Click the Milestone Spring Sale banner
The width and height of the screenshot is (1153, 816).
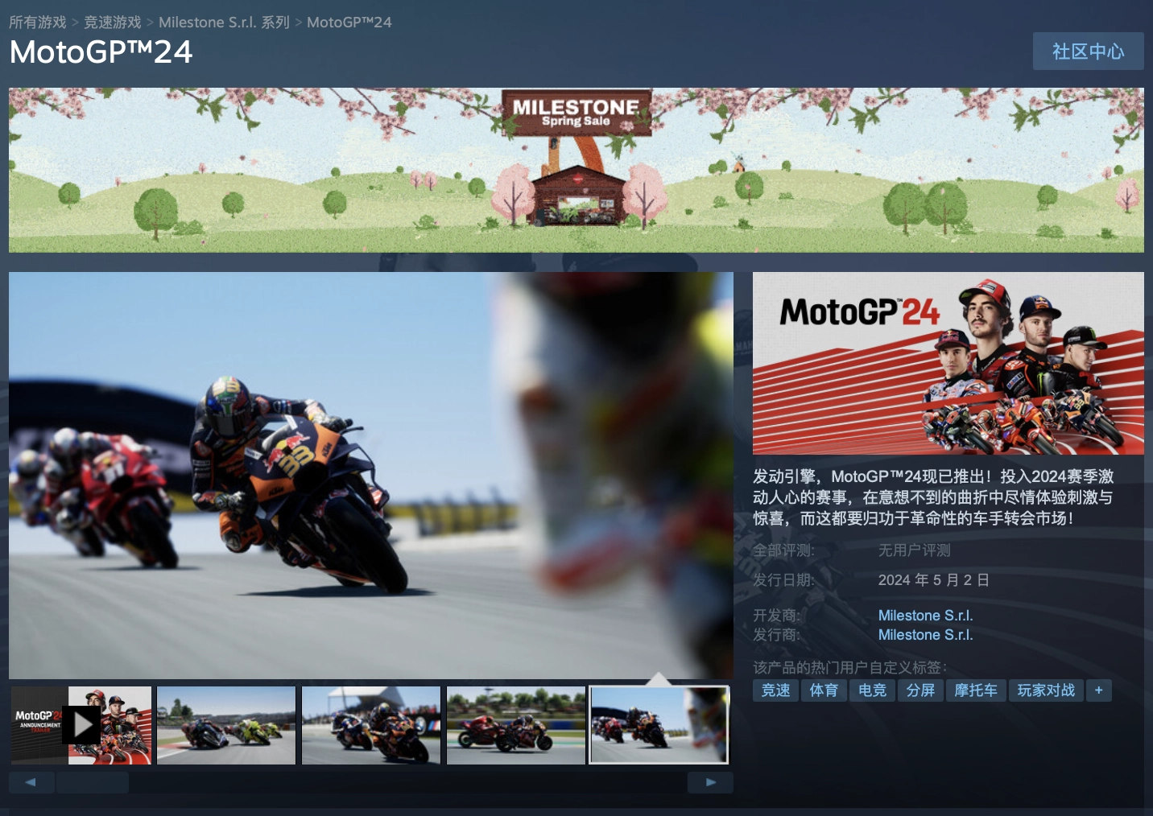coord(576,170)
